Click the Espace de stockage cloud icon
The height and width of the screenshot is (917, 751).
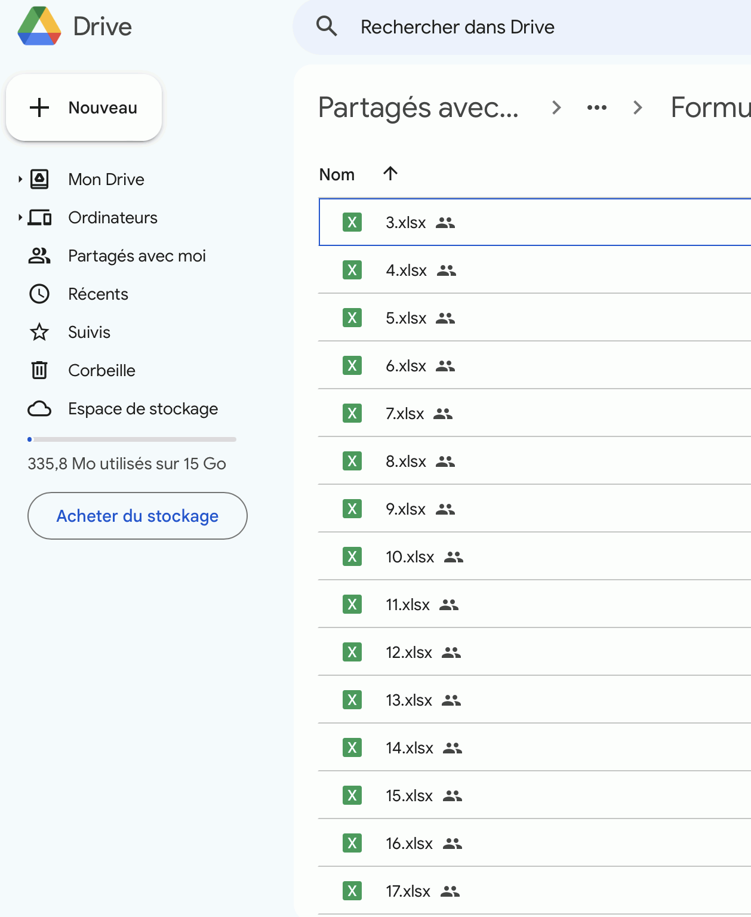(x=39, y=409)
